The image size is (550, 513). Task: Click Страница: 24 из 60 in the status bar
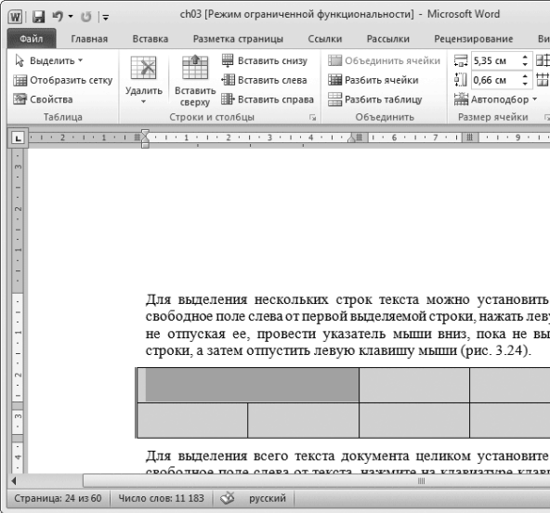coord(58,498)
